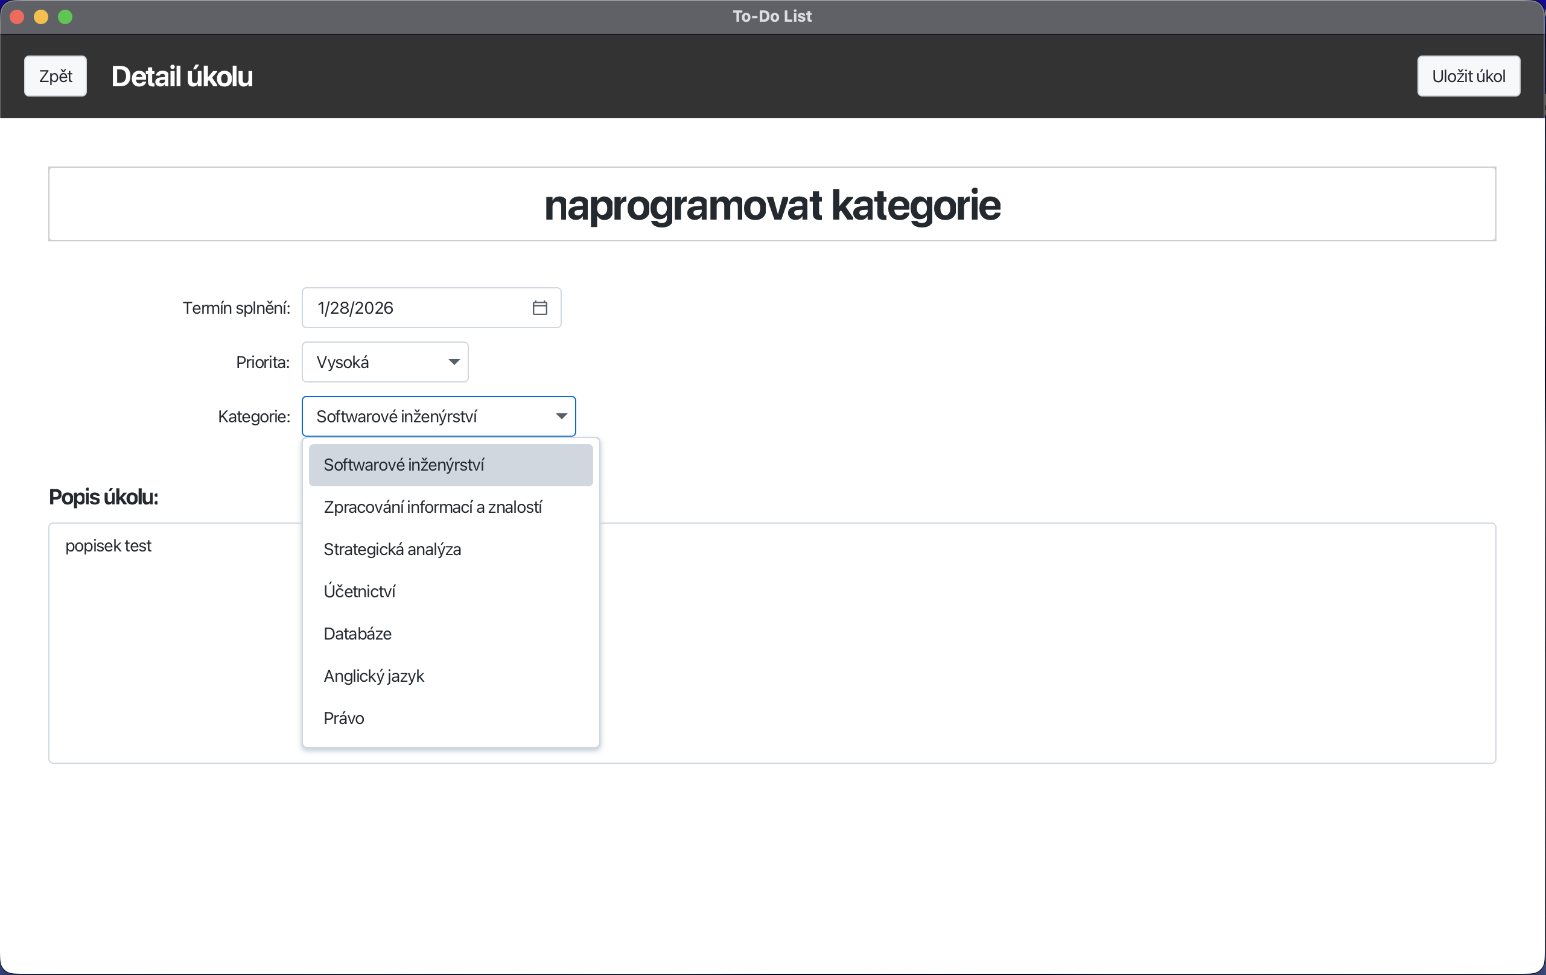
Task: Open the calendar picker icon
Action: [539, 308]
